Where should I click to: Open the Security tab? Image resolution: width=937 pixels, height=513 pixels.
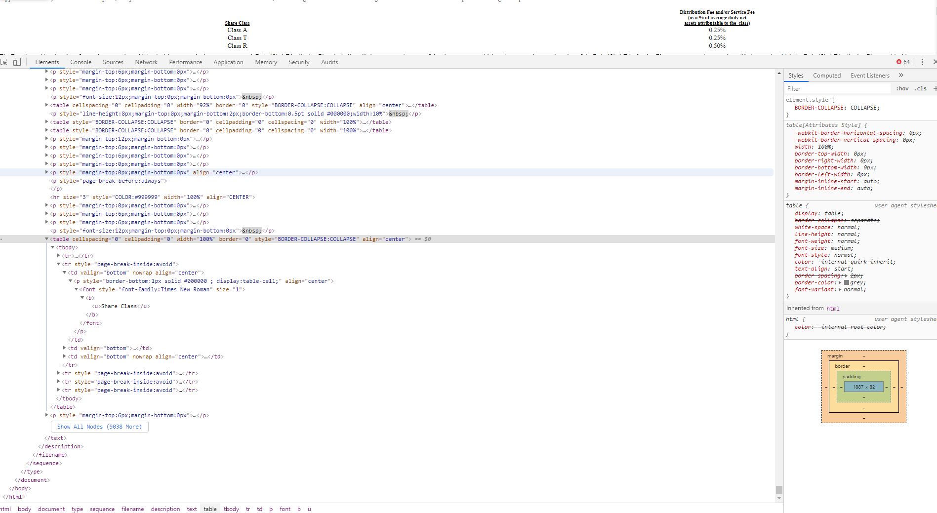tap(299, 62)
